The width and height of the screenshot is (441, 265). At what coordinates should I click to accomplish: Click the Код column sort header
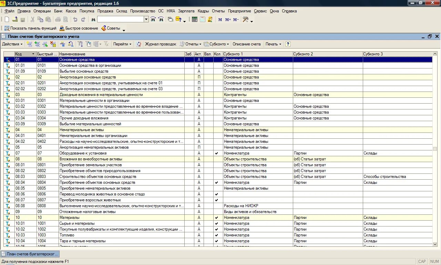coord(25,54)
